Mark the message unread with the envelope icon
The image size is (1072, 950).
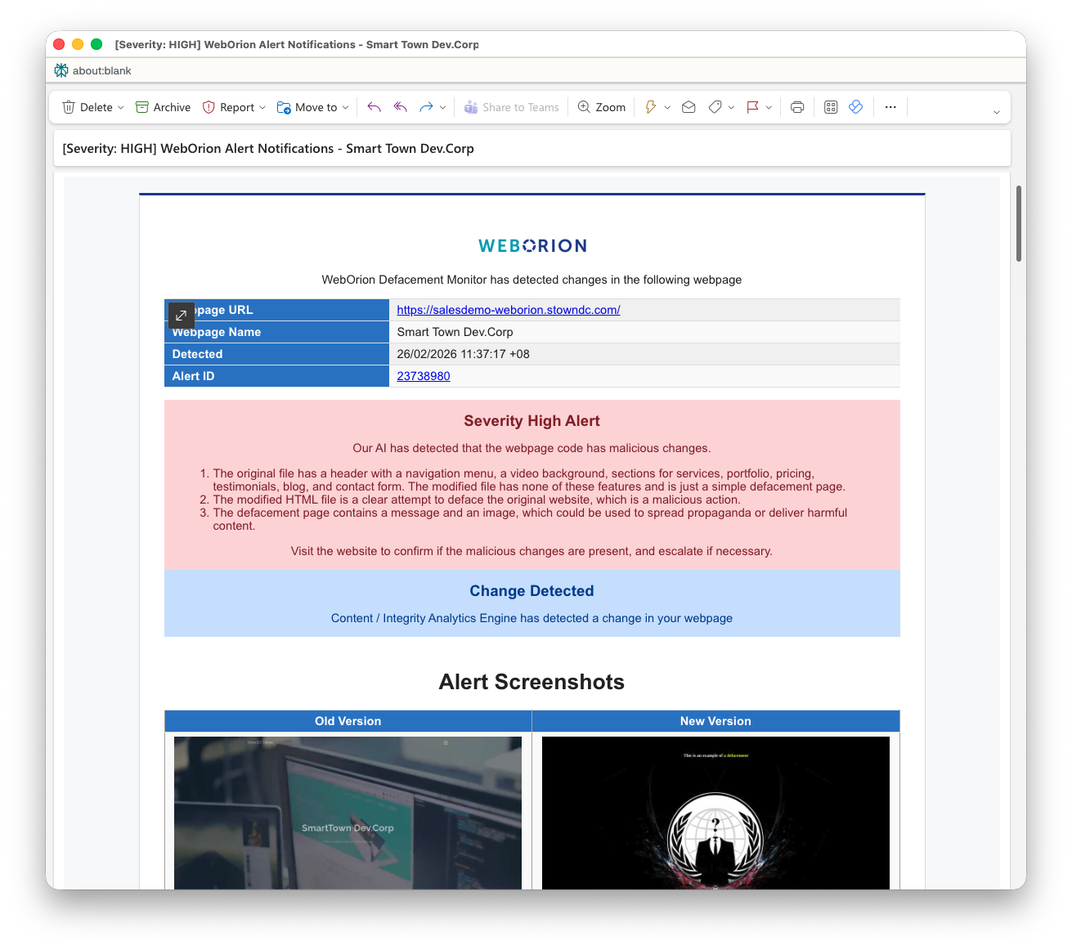tap(688, 106)
